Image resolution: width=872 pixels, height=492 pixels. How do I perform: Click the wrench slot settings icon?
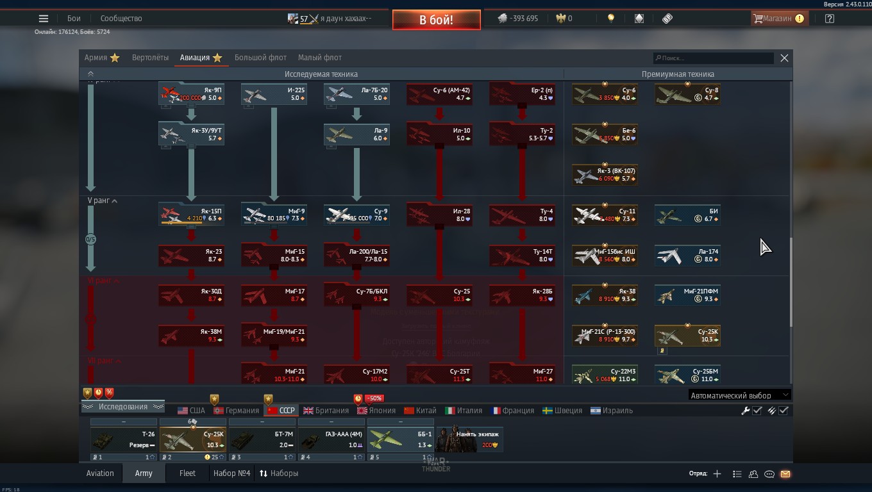click(745, 411)
